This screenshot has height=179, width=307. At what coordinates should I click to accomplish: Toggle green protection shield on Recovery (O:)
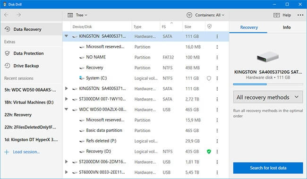[x=209, y=152]
